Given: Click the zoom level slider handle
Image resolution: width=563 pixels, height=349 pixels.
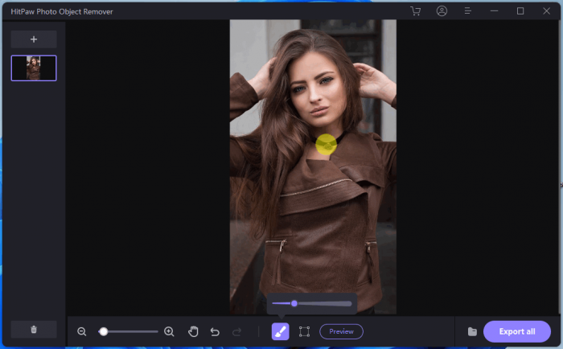Looking at the screenshot, I should (104, 331).
